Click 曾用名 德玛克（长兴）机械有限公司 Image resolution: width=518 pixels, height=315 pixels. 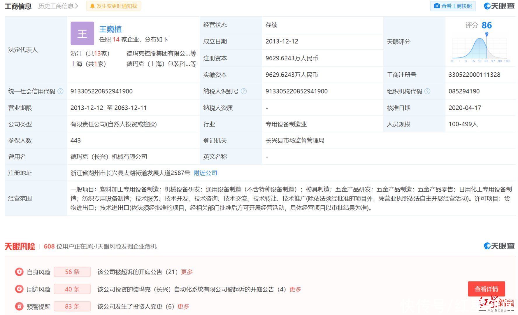[x=109, y=157]
